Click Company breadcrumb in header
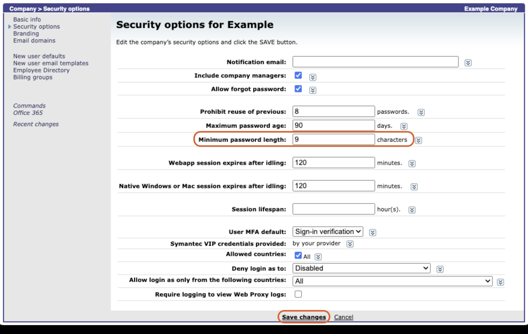 click(23, 9)
